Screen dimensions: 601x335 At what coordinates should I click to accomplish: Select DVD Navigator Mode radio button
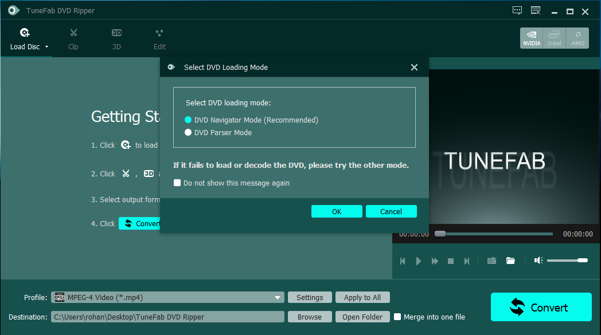[188, 120]
